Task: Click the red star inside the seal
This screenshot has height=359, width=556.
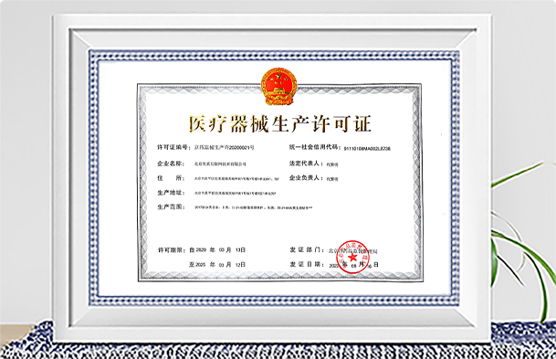Action: (352, 258)
